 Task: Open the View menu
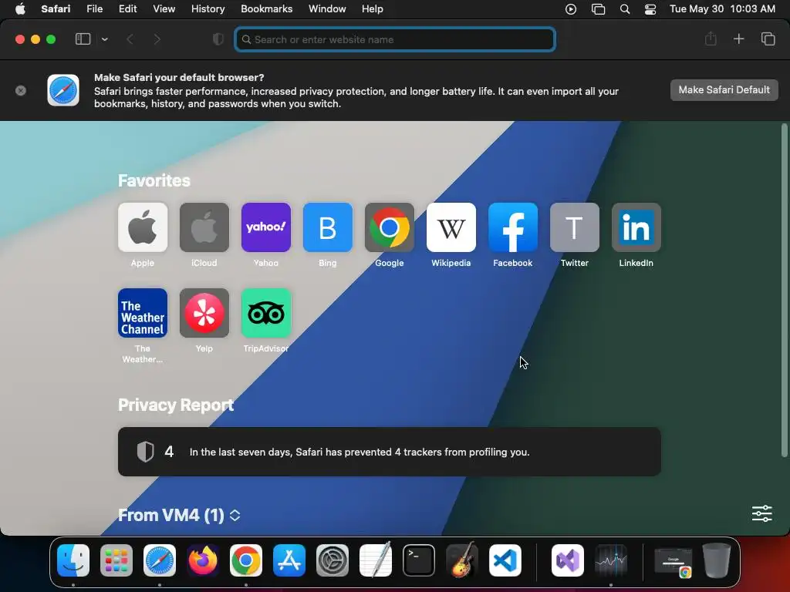[164, 8]
